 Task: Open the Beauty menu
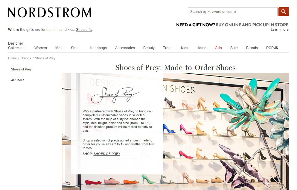click(x=149, y=48)
